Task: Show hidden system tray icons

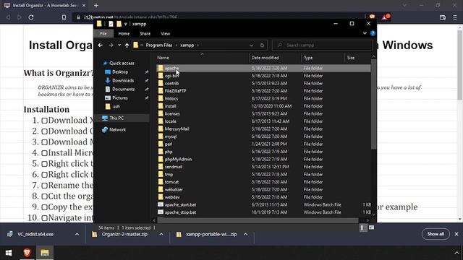Action: (x=456, y=253)
